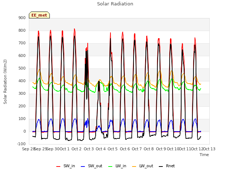Click the -100 y-axis tick label

tap(21, 144)
